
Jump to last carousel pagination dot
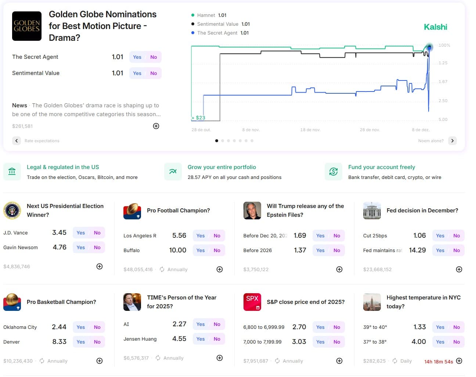click(x=252, y=141)
